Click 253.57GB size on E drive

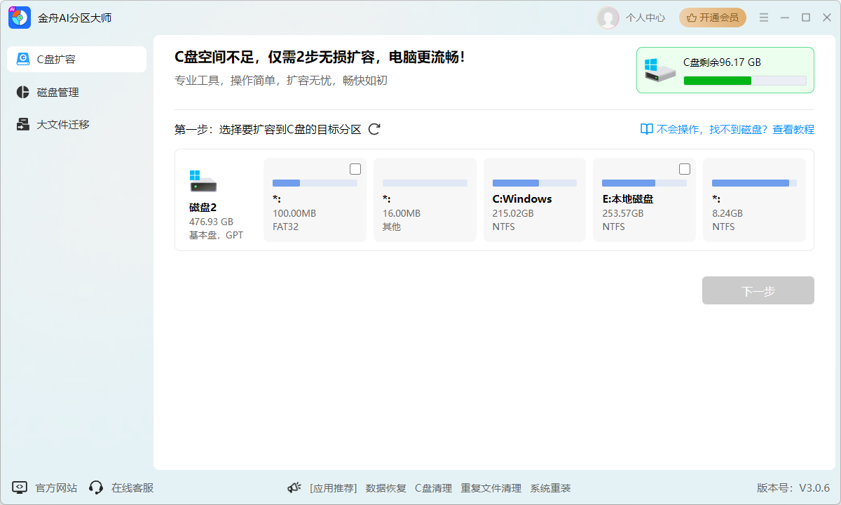[x=622, y=213]
